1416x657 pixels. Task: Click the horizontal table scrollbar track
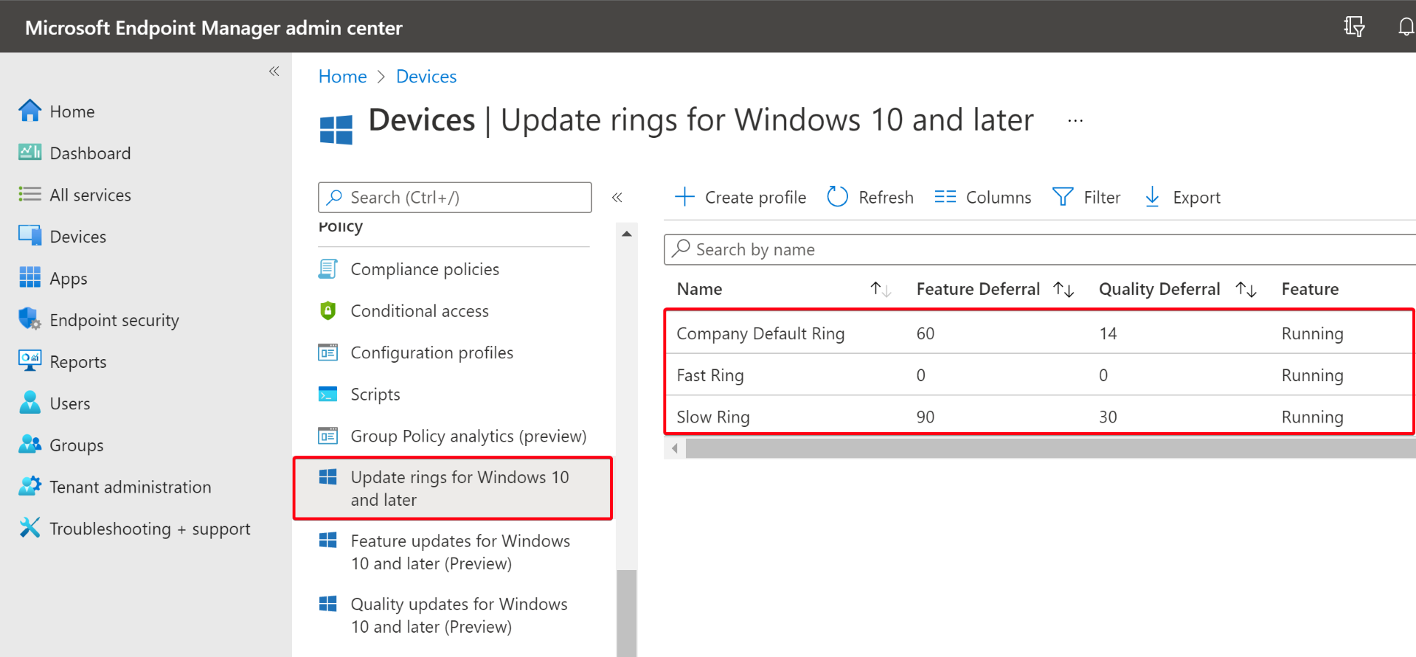[1050, 448]
